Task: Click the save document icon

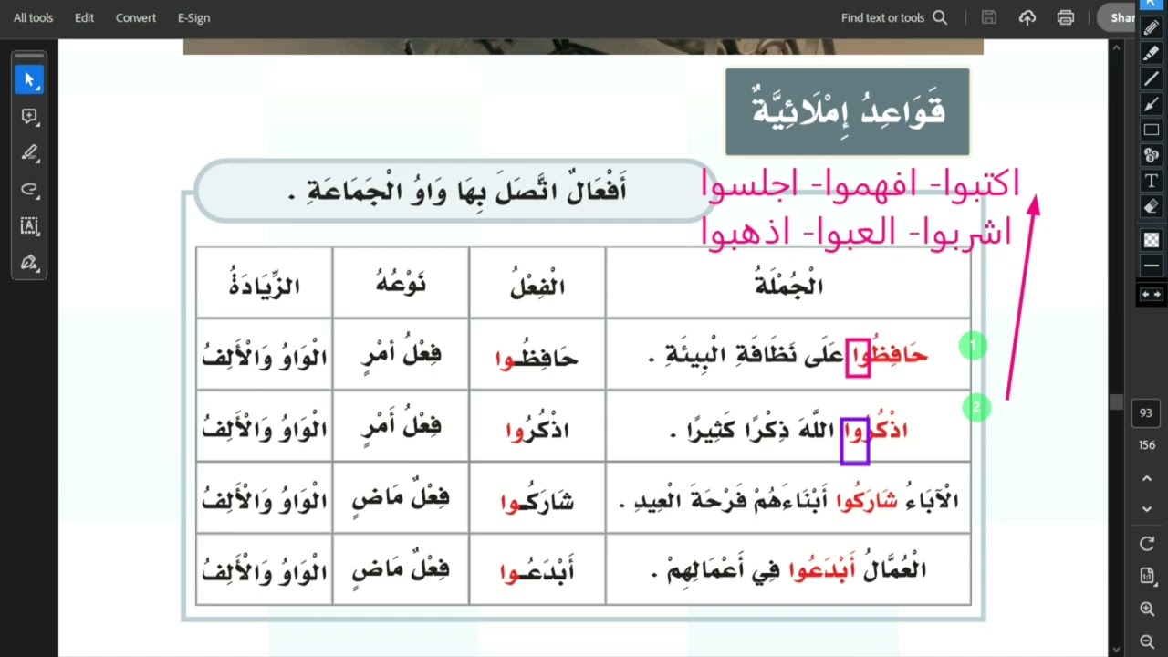Action: click(989, 17)
